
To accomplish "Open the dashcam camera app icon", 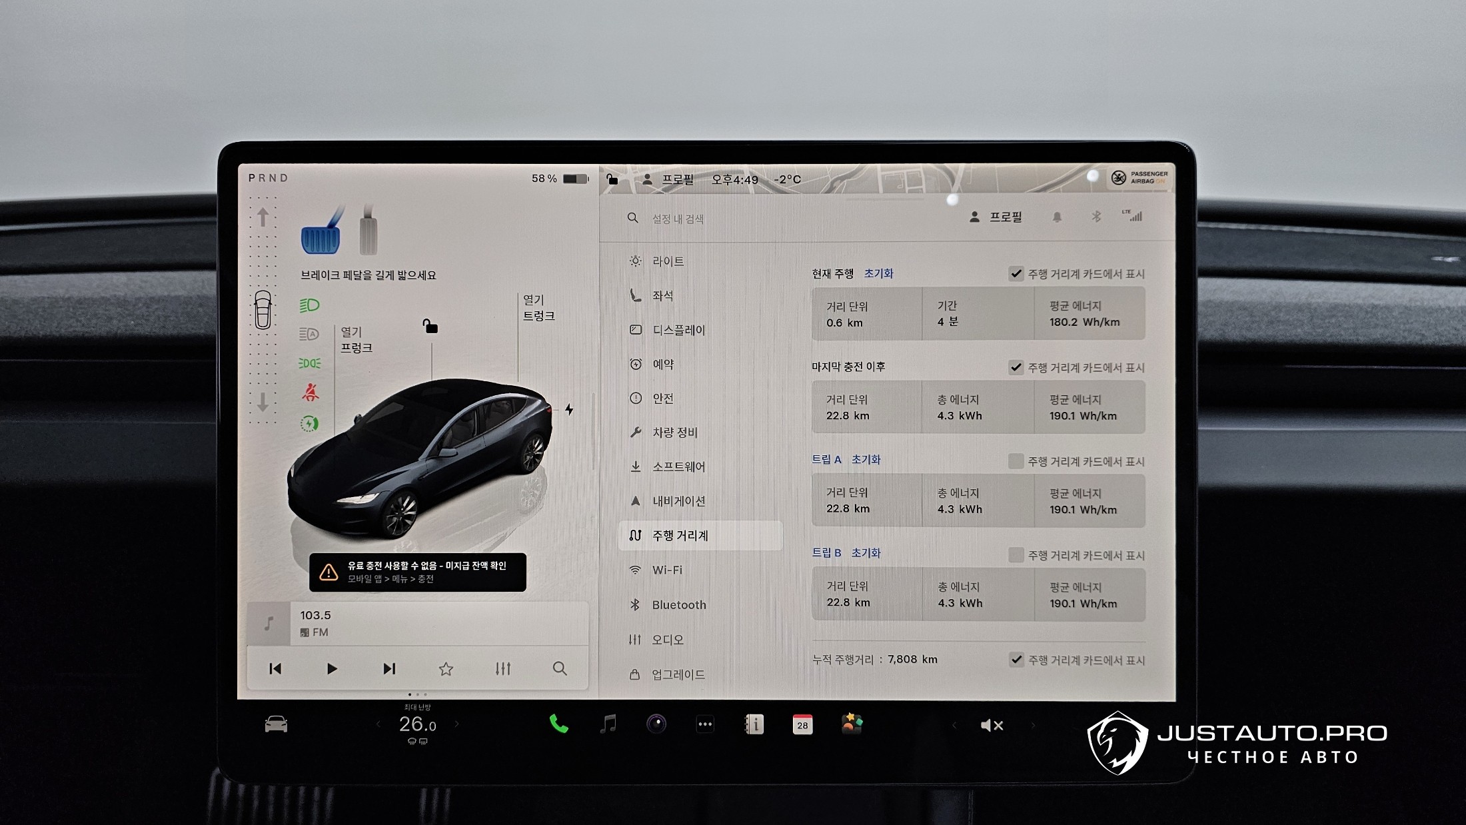I will pyautogui.click(x=656, y=724).
